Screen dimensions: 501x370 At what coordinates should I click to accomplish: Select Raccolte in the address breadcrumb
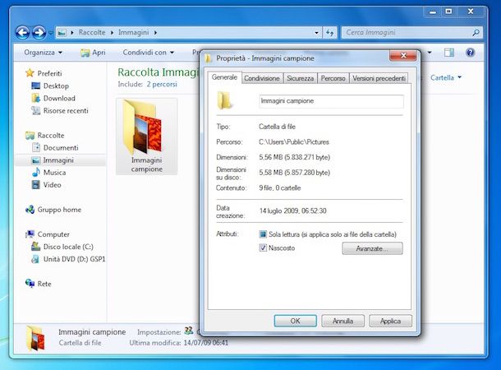[92, 32]
